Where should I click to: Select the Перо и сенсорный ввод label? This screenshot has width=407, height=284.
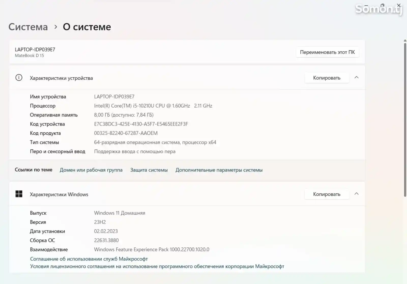tap(57, 151)
